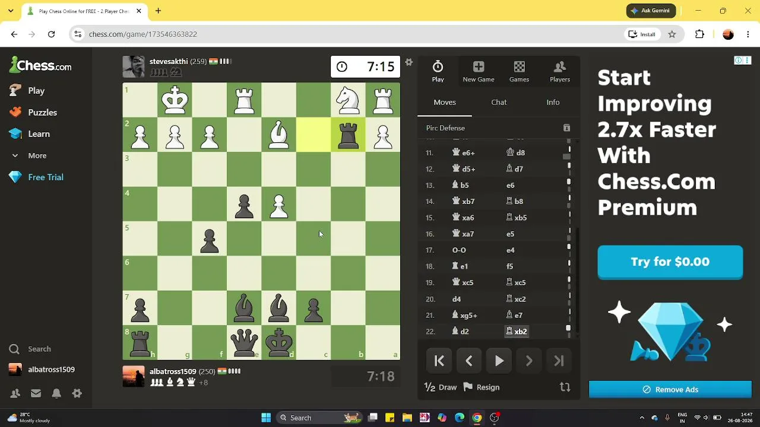Screen dimensions: 760x427
Task: Open the opening explorer icon beside Pirc Defense
Action: (566, 128)
